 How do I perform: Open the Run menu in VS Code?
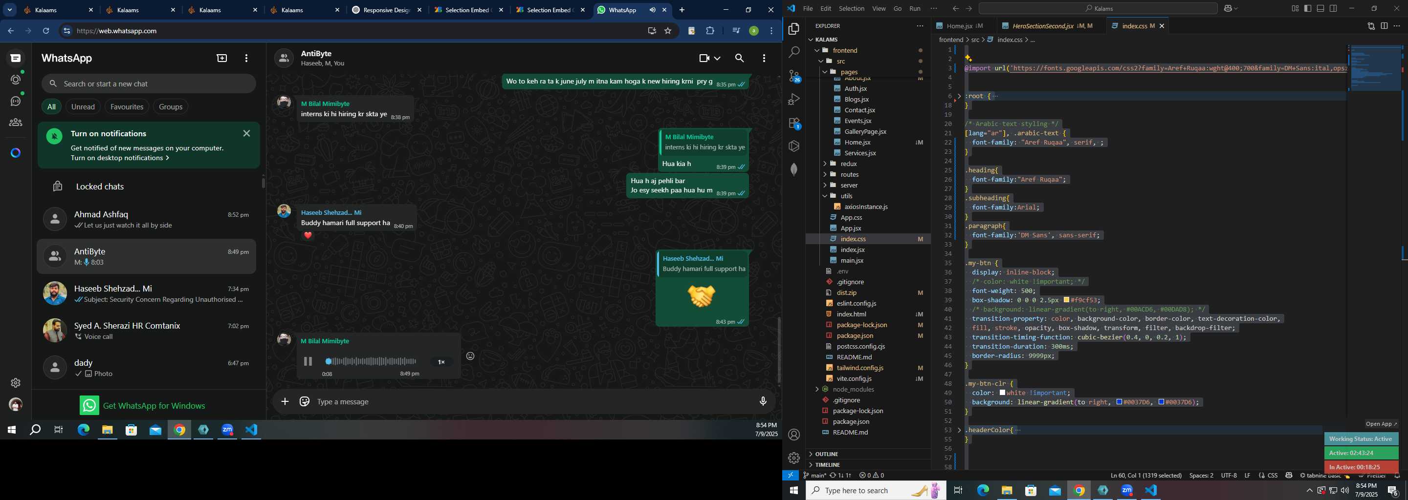coord(914,8)
